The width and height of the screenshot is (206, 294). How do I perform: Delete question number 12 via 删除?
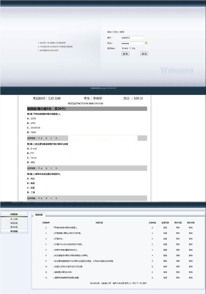coord(191,272)
